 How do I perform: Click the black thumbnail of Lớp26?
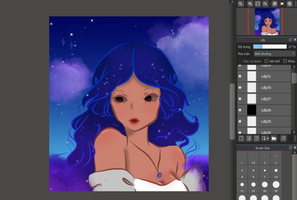[x=252, y=110]
